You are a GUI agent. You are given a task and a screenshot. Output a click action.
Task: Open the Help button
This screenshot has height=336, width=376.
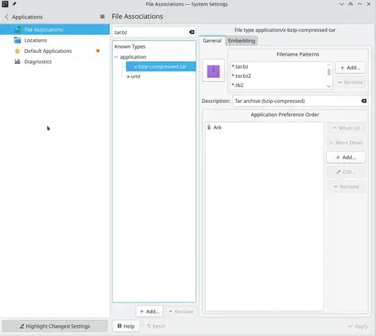tap(125, 326)
